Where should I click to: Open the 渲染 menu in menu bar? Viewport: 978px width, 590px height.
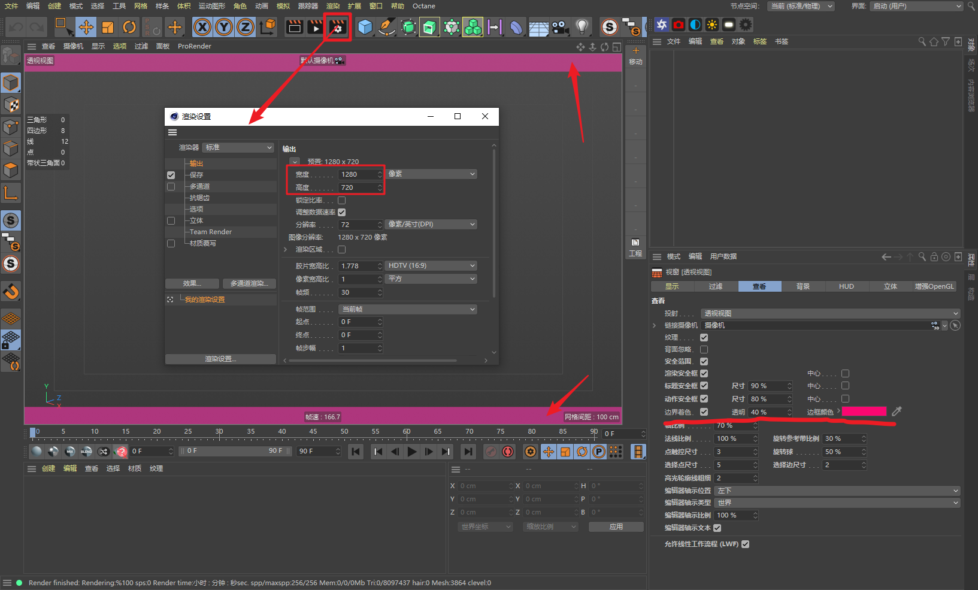point(333,6)
